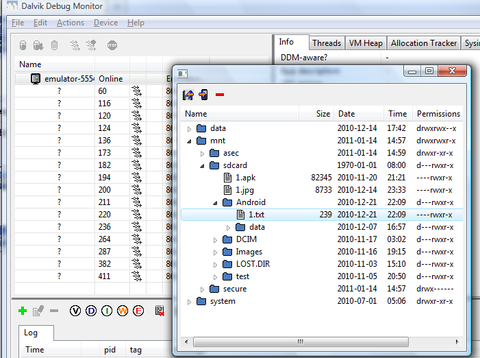Click the system folder icon
Screen dimensions: 480x358
coord(201,301)
